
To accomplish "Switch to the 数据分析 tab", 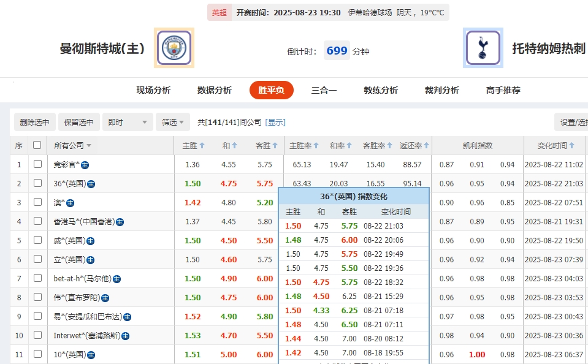I will click(214, 89).
